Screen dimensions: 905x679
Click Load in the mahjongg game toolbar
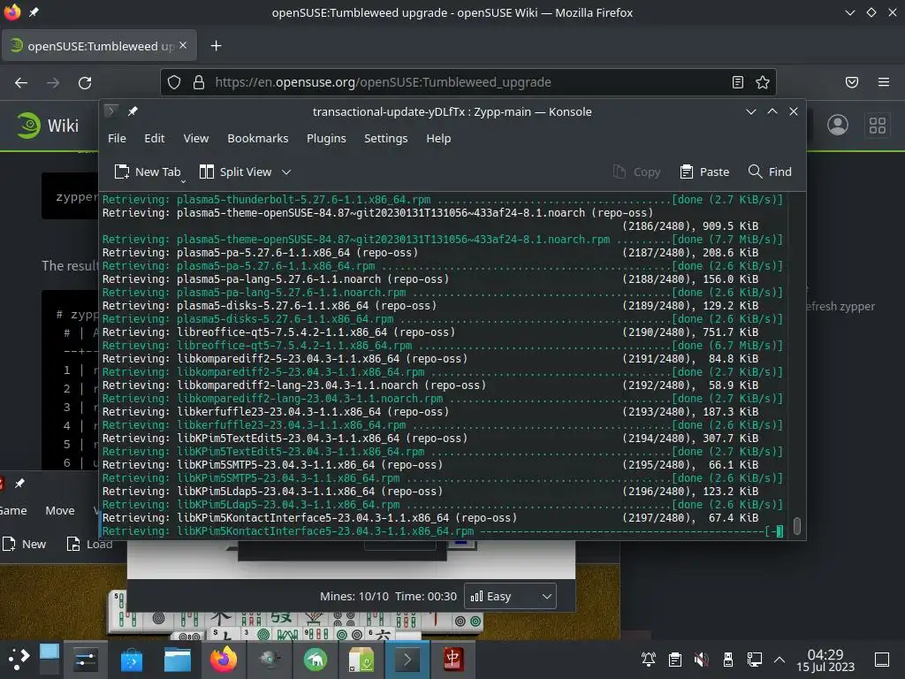point(89,544)
